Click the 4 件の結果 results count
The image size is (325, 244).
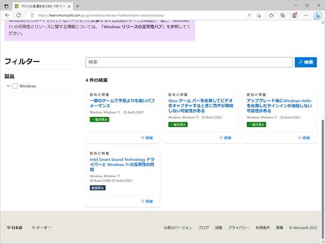pos(96,80)
